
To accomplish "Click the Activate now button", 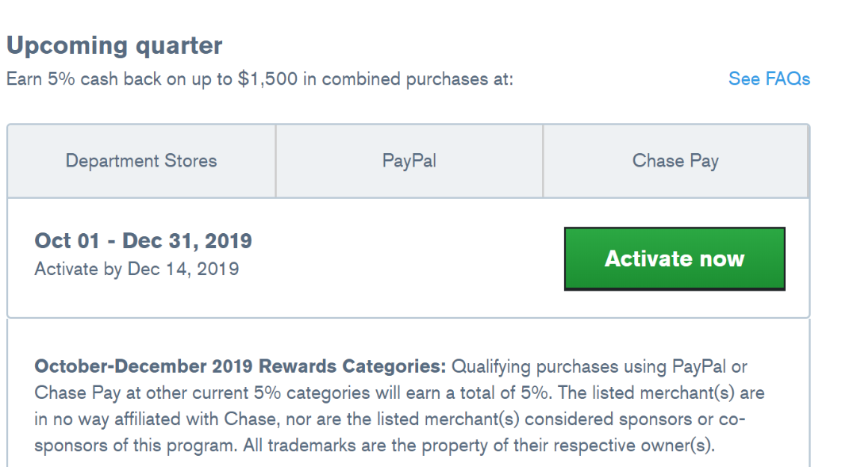I will [x=674, y=258].
